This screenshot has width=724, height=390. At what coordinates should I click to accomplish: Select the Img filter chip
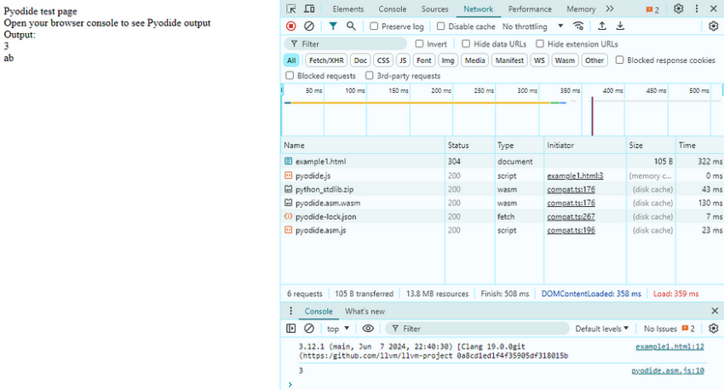tap(448, 60)
